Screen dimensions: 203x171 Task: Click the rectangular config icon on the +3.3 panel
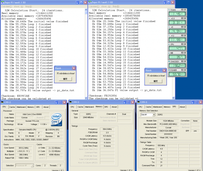[x=182, y=18]
